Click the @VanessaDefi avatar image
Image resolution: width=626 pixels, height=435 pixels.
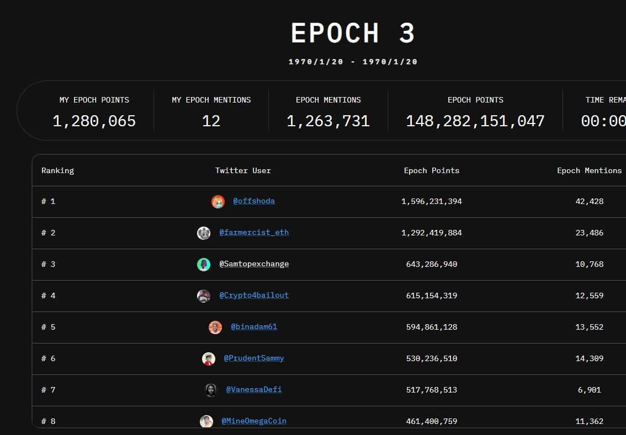211,390
